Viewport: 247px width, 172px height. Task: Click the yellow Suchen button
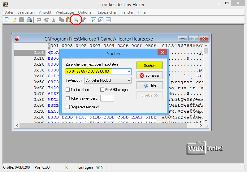149,66
